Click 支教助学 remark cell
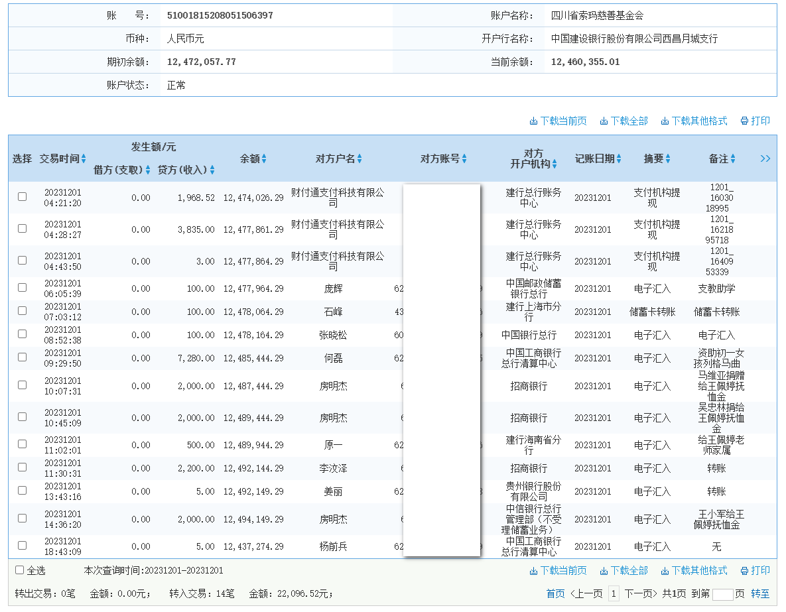Viewport: 786px width, 612px height. click(x=717, y=288)
